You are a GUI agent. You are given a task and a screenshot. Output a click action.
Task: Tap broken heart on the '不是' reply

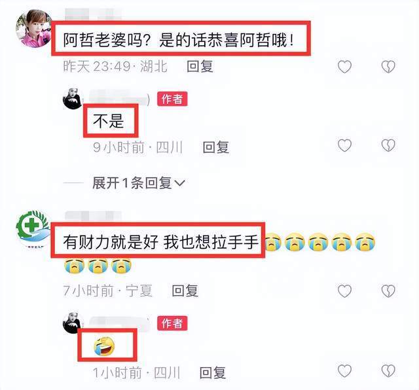(x=388, y=145)
